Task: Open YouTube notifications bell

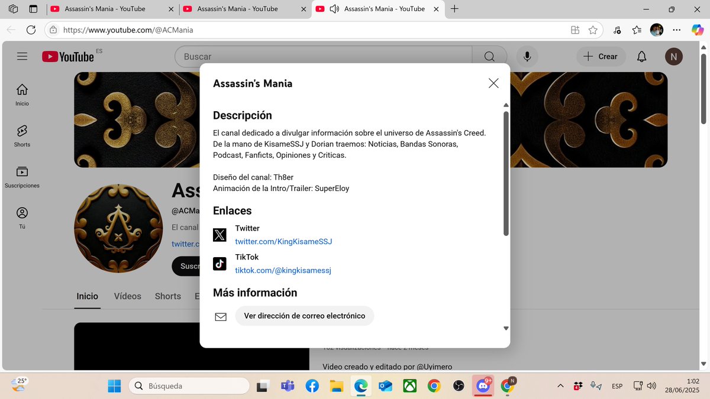Action: coord(641,57)
